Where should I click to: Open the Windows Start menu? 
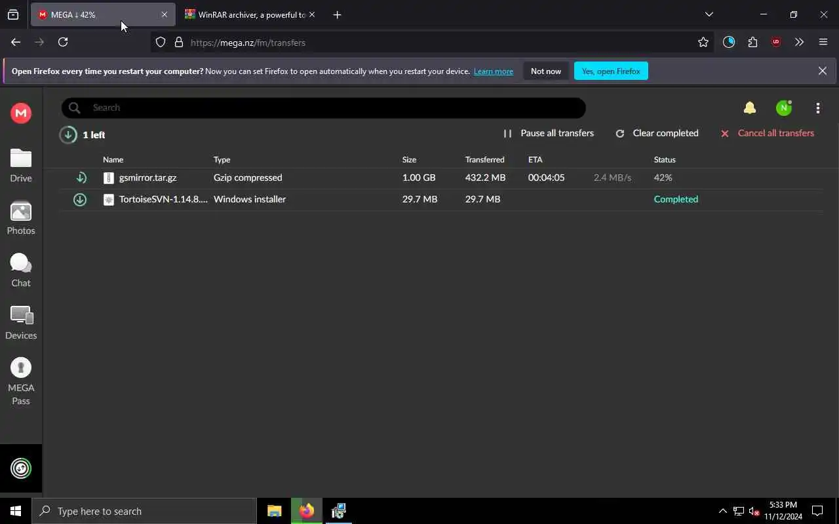click(16, 511)
